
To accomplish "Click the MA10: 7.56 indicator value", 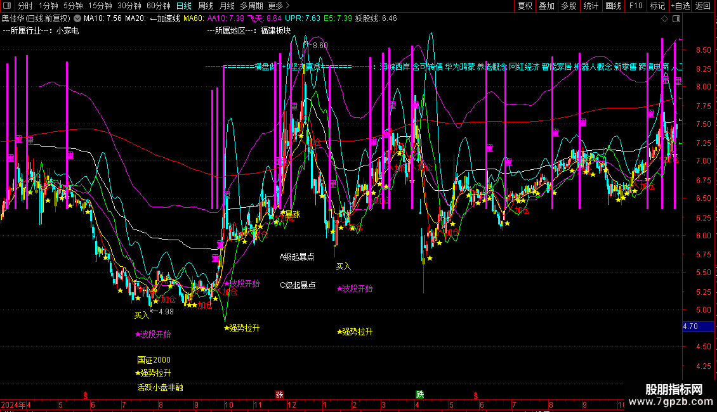I will [x=102, y=18].
